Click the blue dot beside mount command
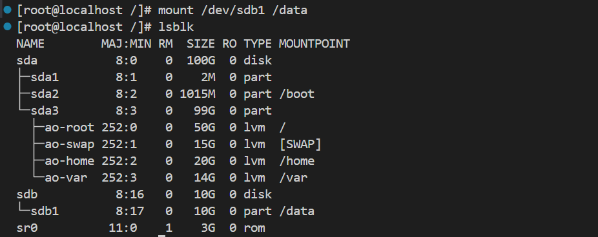Screen dimensions: 598x237 7,10
